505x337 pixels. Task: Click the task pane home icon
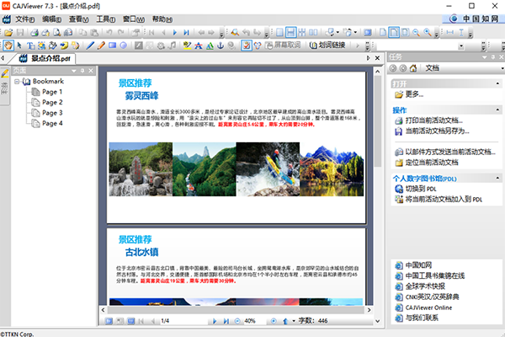tap(413, 68)
